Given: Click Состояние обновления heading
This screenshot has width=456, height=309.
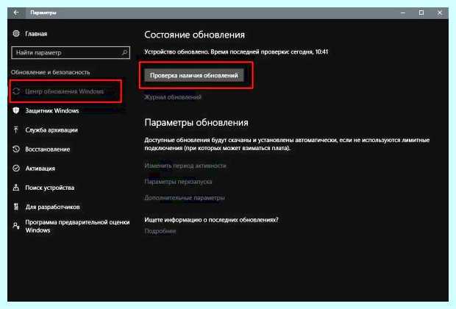Looking at the screenshot, I should [195, 35].
